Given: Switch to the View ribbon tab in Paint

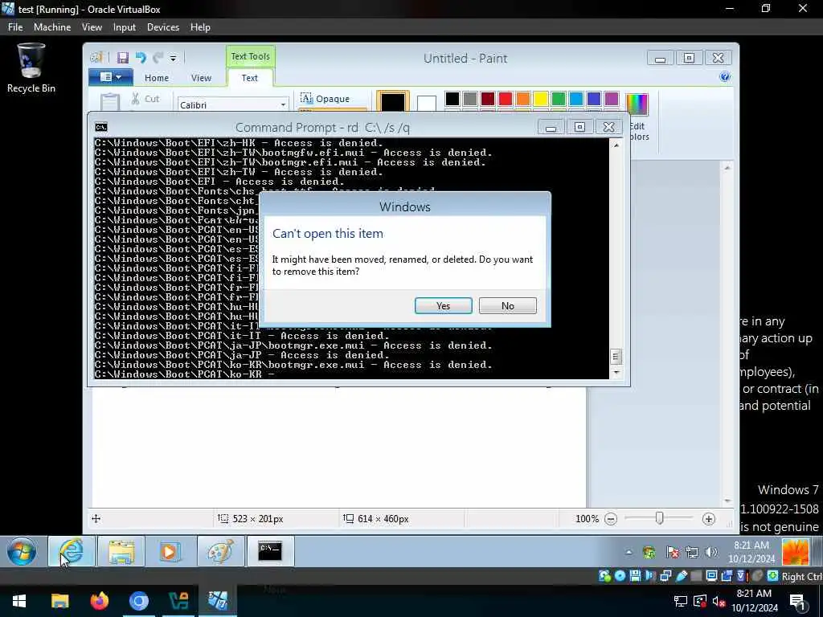Looking at the screenshot, I should pyautogui.click(x=201, y=78).
